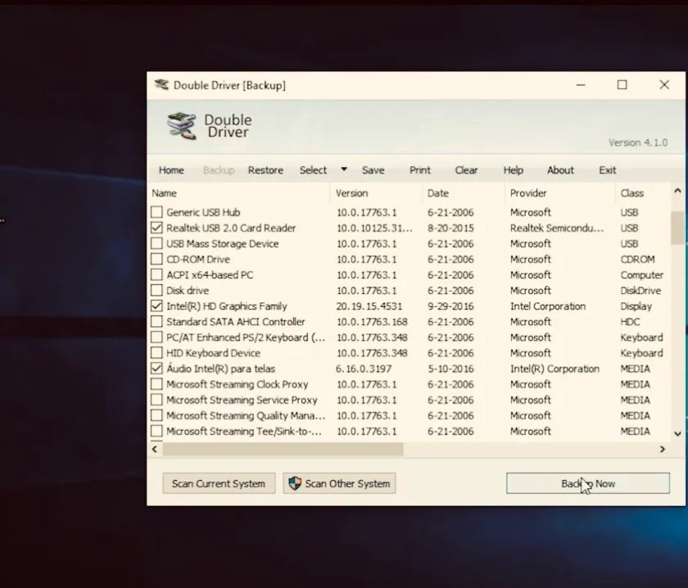Viewport: 688px width, 588px height.
Task: Click date 9-29-2016 cell
Action: (450, 306)
